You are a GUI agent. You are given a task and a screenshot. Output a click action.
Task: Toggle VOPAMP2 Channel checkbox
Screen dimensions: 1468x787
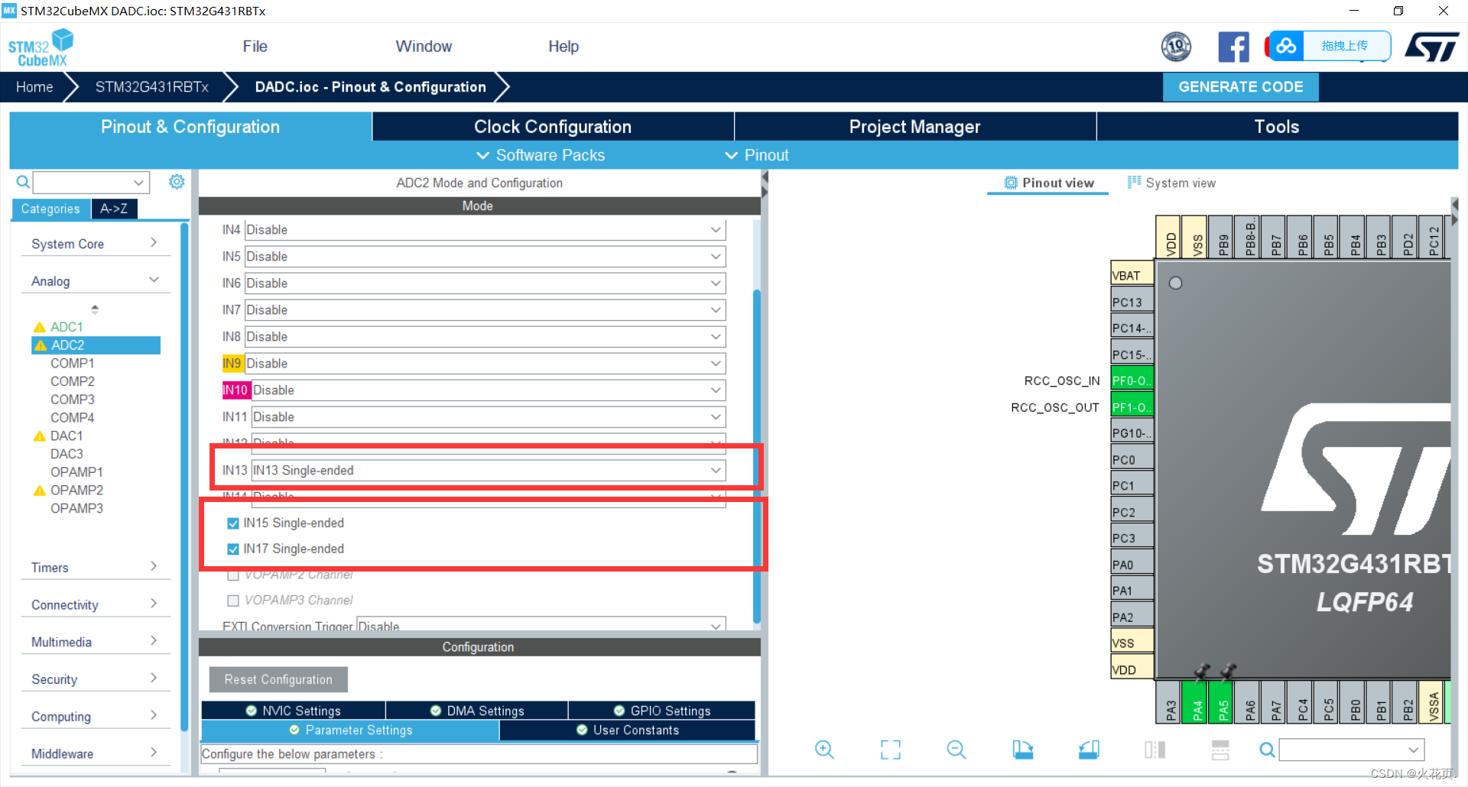tap(233, 575)
